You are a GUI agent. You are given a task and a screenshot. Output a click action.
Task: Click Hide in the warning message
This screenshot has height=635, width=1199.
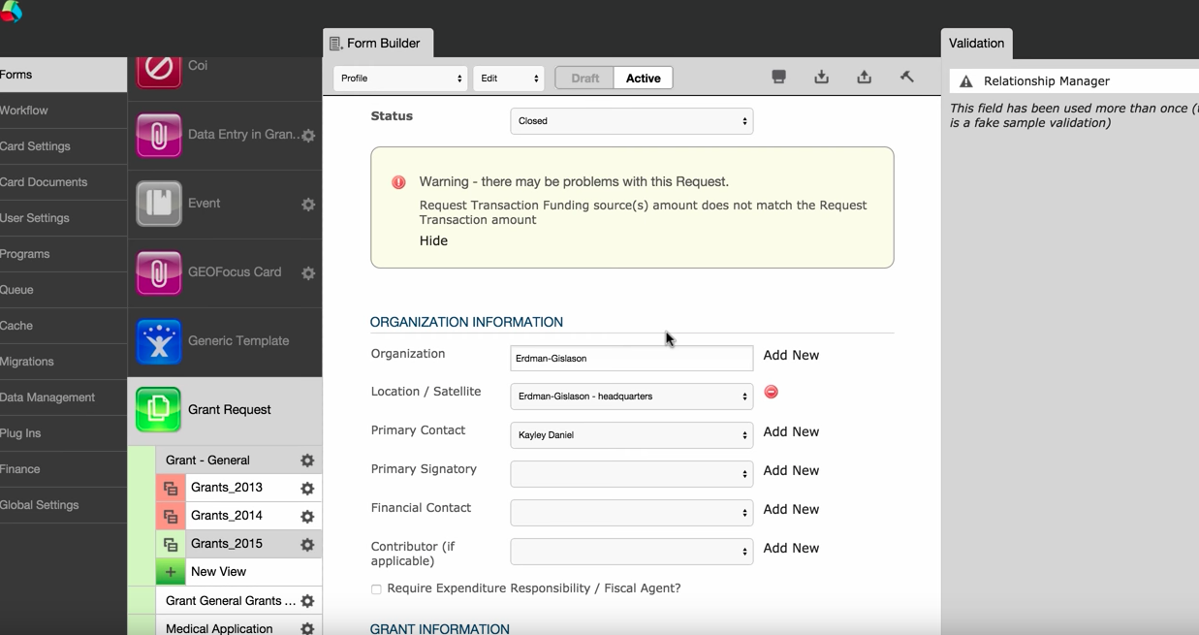pos(433,240)
